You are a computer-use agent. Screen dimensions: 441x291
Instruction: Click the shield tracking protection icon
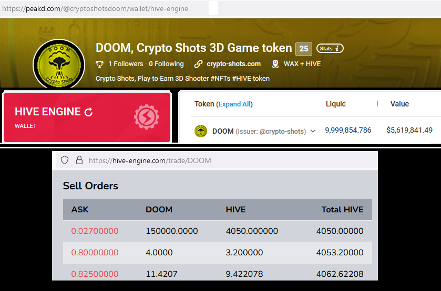[65, 160]
